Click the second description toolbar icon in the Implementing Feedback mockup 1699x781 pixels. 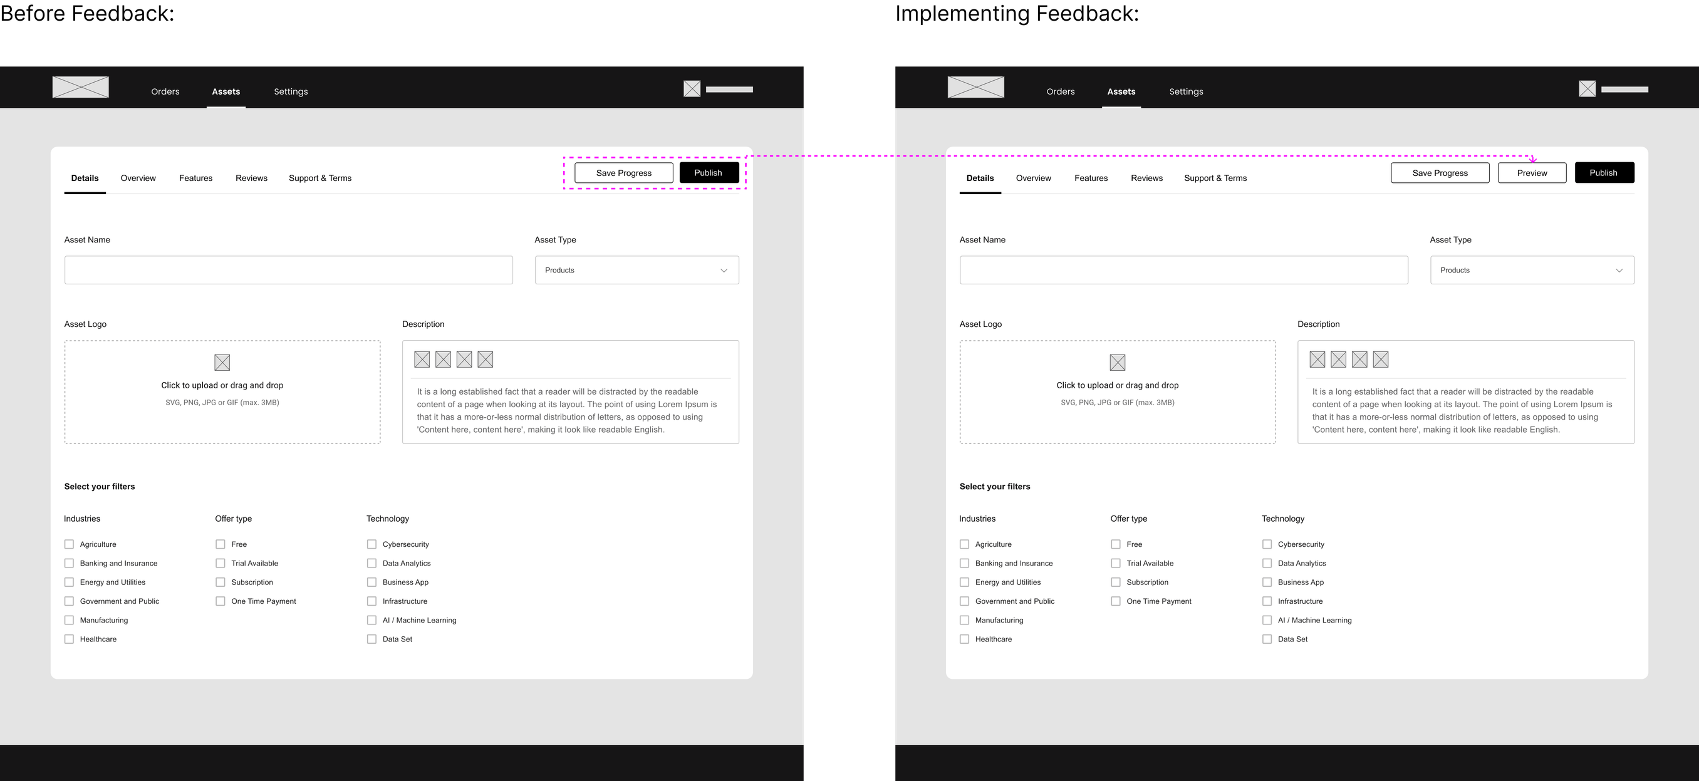click(1338, 359)
